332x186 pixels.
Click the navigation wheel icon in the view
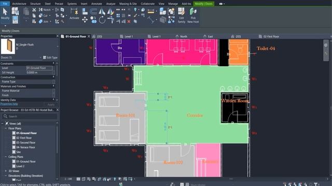[326, 45]
